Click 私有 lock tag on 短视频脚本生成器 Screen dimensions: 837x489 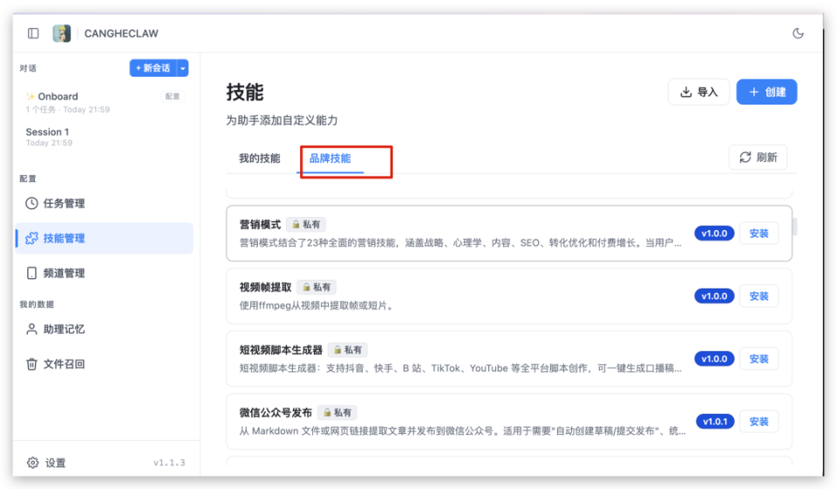pyautogui.click(x=348, y=350)
